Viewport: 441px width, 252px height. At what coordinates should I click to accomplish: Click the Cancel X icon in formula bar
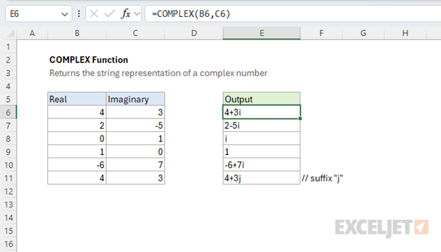coord(94,13)
